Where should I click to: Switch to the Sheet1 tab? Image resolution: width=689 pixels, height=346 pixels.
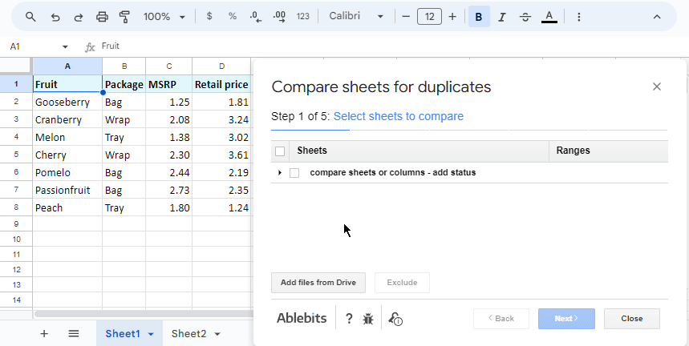(x=123, y=334)
